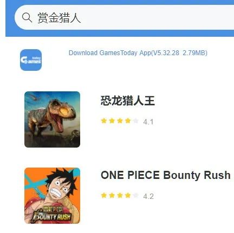Select the ONE PIECE Bounty Rush title
Image resolution: width=234 pixels, height=233 pixels.
[166, 175]
